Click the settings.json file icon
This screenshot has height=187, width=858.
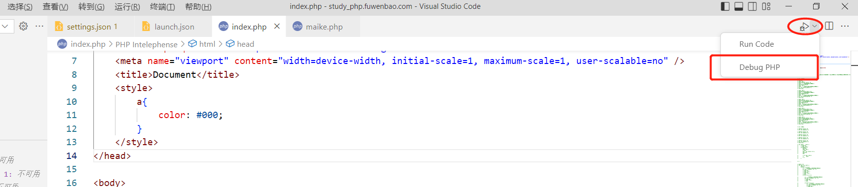tap(59, 27)
